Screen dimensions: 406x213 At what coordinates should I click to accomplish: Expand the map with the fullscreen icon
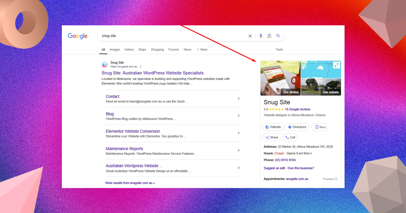point(336,65)
